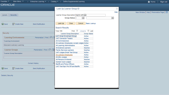Click Define Supplemental Learning breadcrumb
The image size is (169, 95).
(74, 2)
